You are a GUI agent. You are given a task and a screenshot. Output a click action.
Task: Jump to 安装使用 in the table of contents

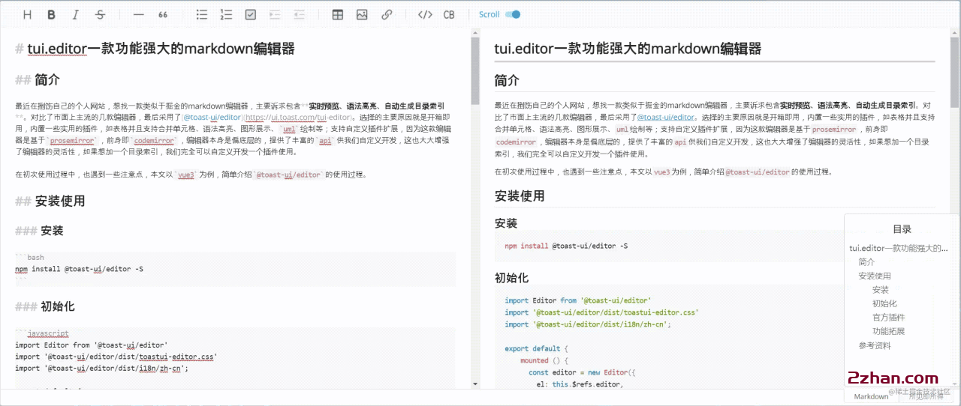click(x=875, y=276)
